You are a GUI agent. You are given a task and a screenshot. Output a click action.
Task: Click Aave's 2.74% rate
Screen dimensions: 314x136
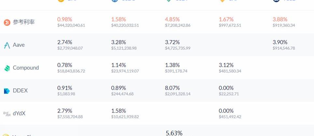(x=65, y=42)
